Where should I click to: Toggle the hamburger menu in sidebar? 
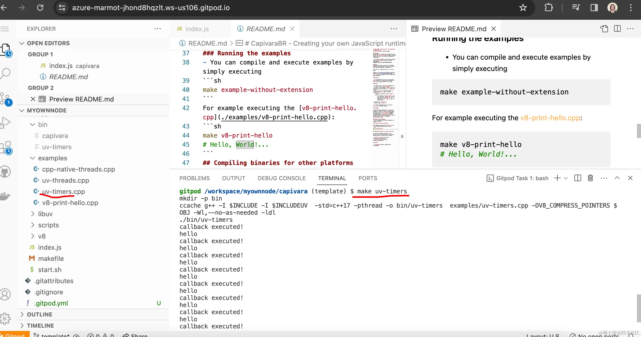[5, 29]
